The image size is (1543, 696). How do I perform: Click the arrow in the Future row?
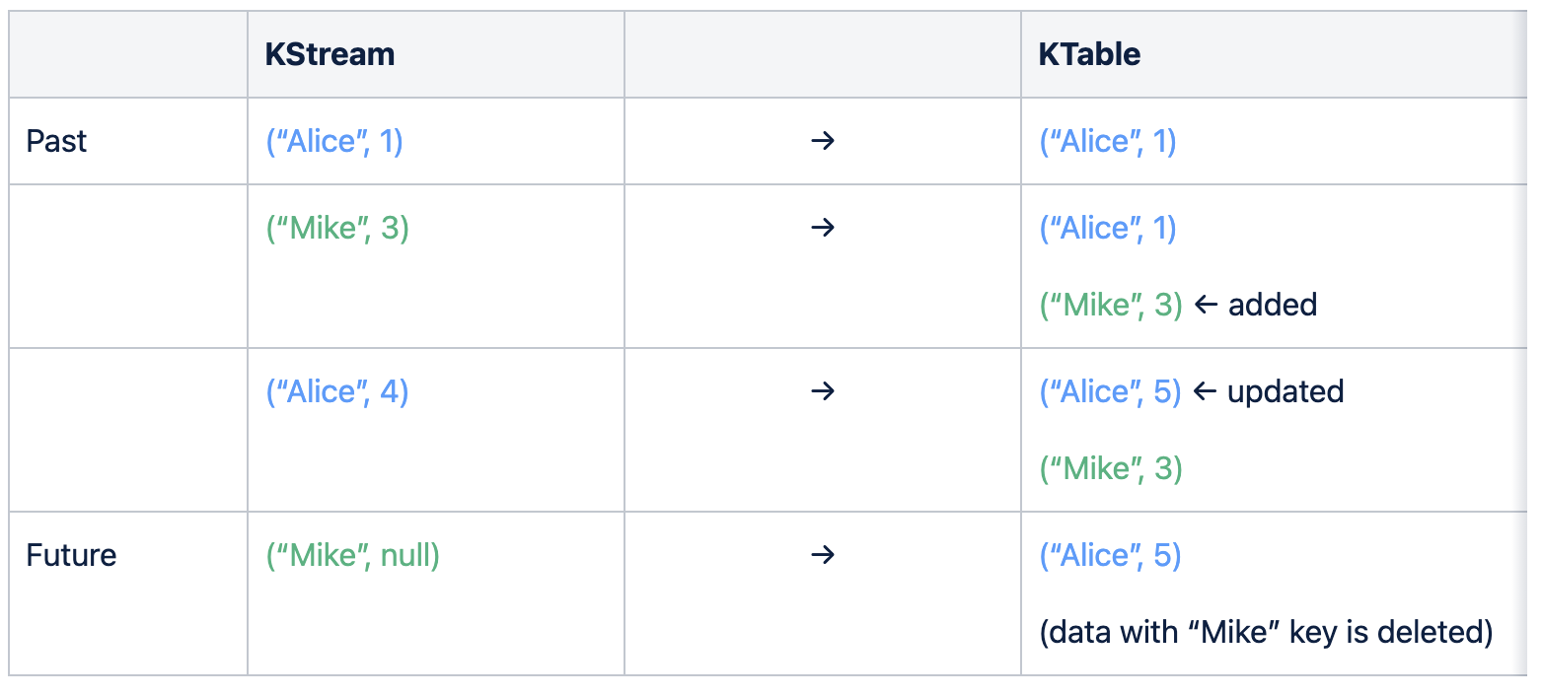[822, 555]
